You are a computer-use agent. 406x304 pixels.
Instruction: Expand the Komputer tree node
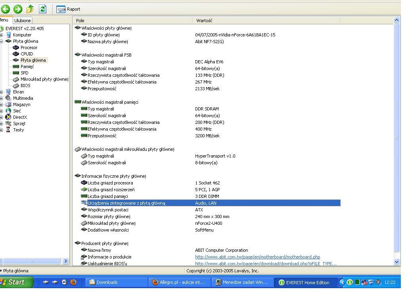pos(1,35)
